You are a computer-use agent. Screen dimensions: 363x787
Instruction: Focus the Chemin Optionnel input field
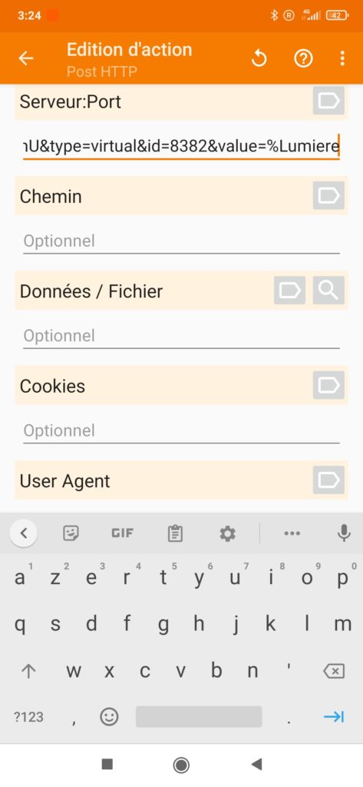[181, 241]
